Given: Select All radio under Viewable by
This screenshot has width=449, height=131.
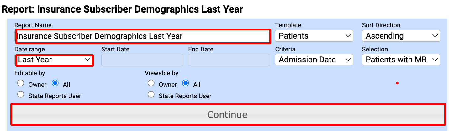Looking at the screenshot, I should [x=186, y=83].
